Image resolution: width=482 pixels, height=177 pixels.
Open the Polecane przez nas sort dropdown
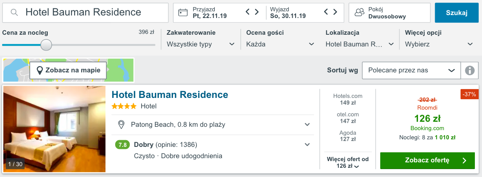[411, 70]
